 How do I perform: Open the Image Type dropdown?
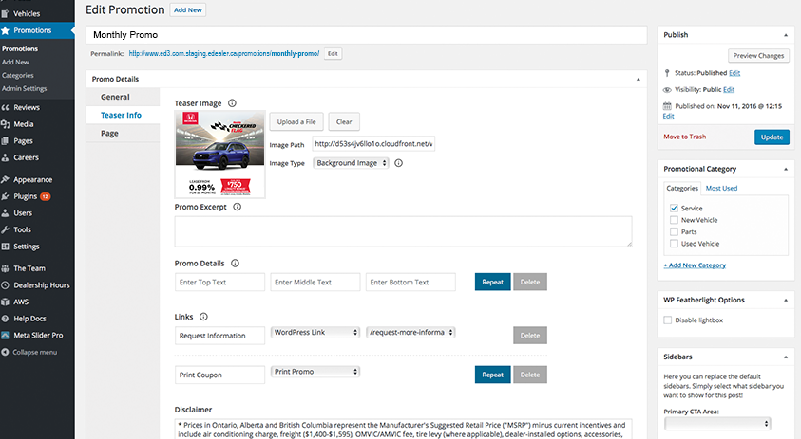[x=351, y=163]
